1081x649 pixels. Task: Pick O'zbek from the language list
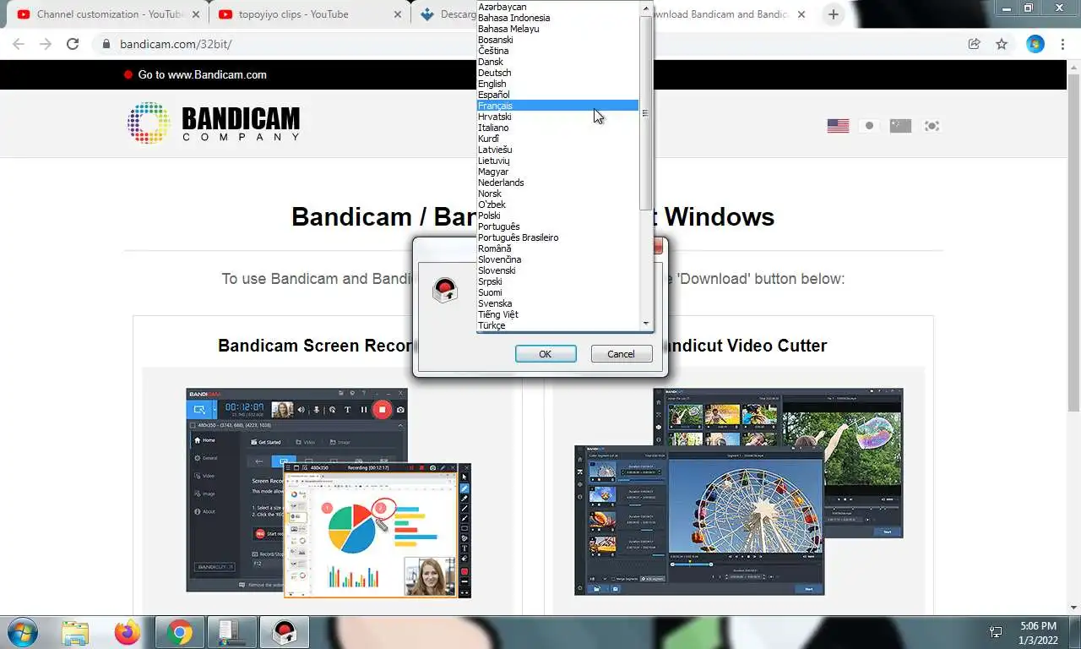(x=557, y=205)
